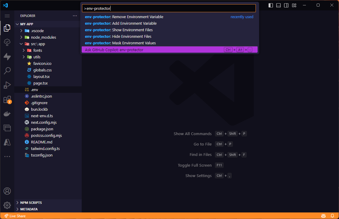Open .gitignore file
Screen dimensions: 339x219
click(48, 103)
